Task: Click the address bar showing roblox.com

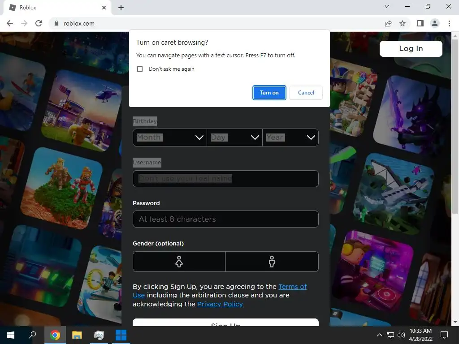Action: point(217,23)
